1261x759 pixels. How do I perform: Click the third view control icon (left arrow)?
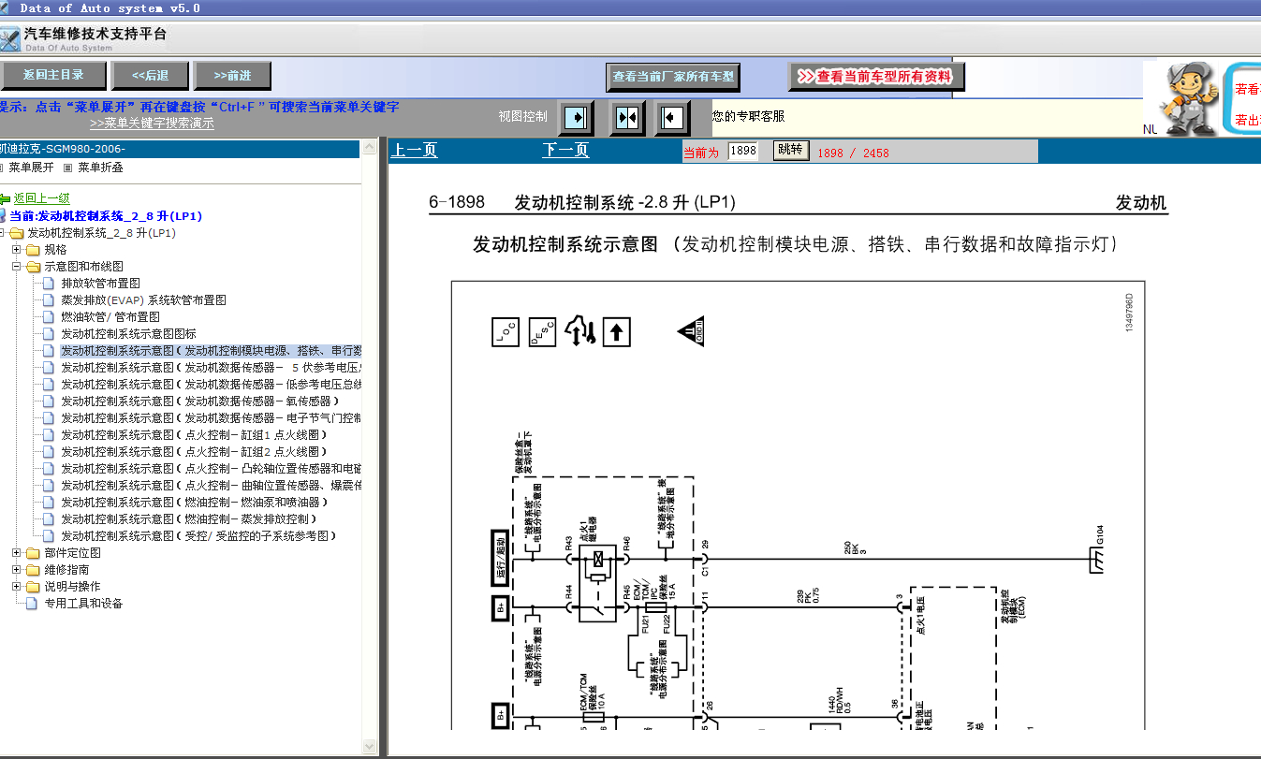tap(672, 117)
